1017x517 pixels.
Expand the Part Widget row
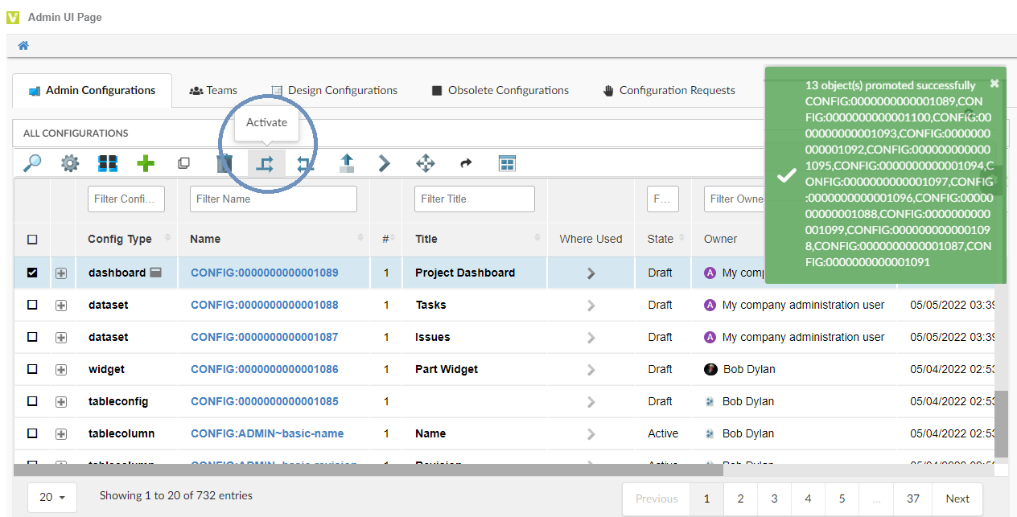click(x=61, y=369)
